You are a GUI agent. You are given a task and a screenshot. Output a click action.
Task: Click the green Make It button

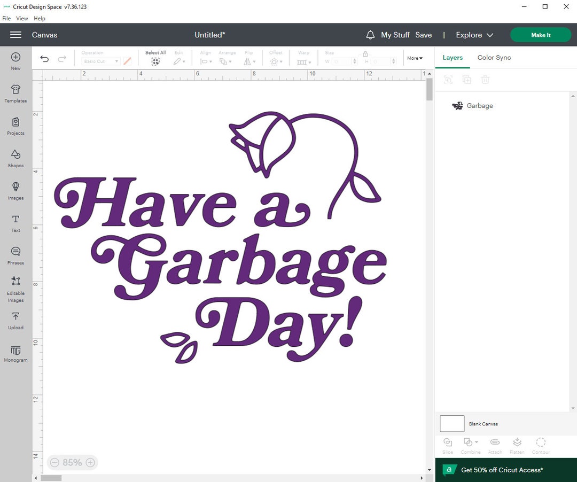[541, 35]
